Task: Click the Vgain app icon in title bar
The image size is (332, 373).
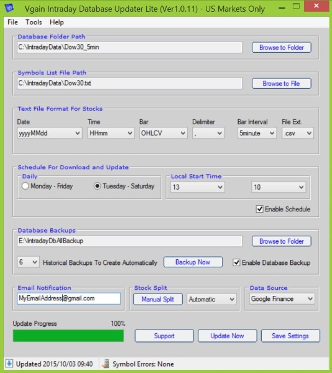Action: click(x=9, y=8)
